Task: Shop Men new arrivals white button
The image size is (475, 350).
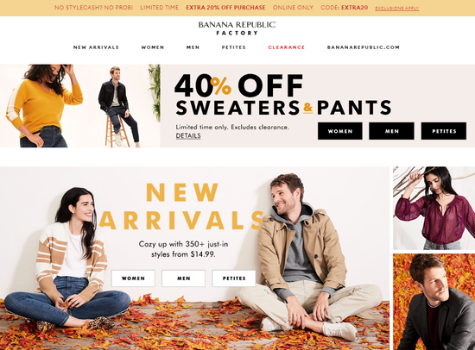Action: click(x=184, y=278)
